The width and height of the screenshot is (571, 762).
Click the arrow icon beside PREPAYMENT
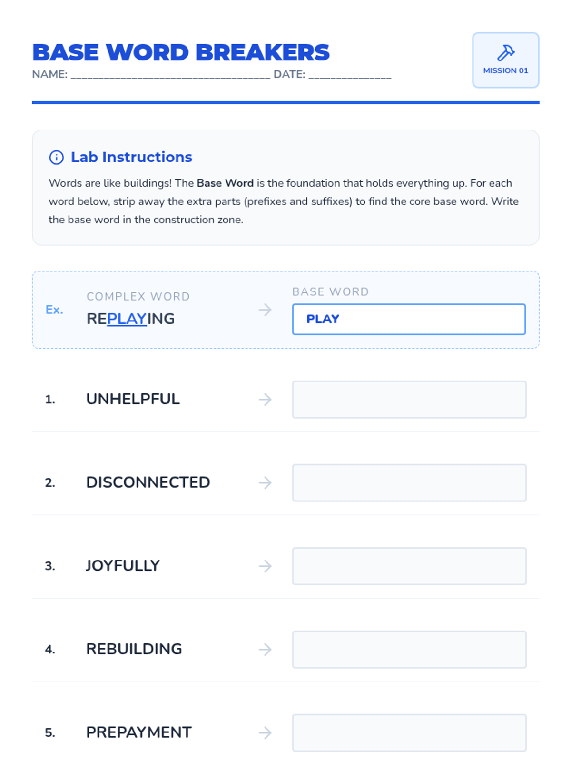click(265, 732)
